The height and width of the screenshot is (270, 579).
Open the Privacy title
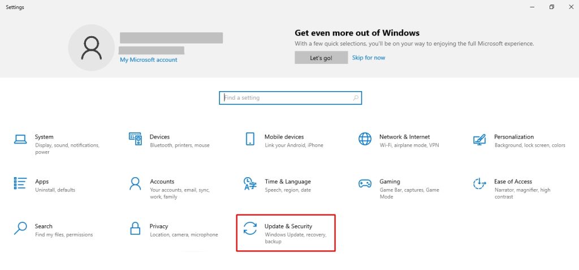[159, 226]
